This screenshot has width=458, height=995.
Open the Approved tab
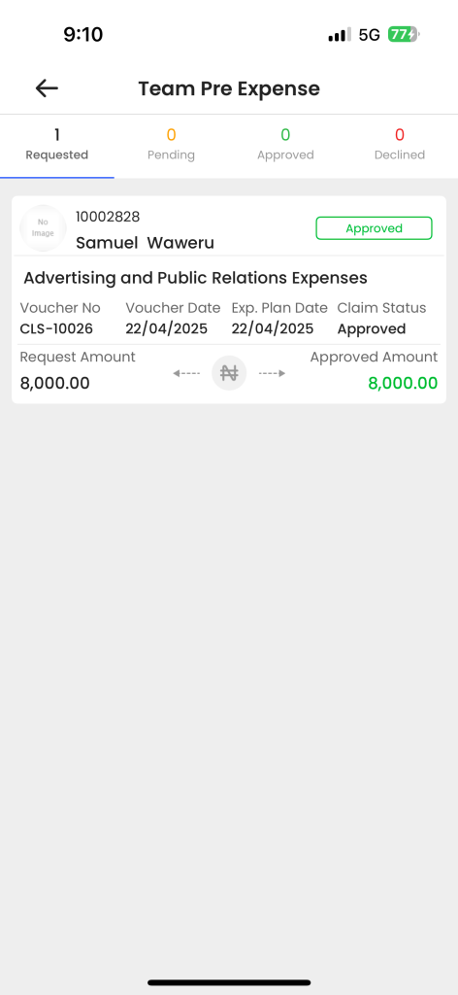(x=285, y=145)
